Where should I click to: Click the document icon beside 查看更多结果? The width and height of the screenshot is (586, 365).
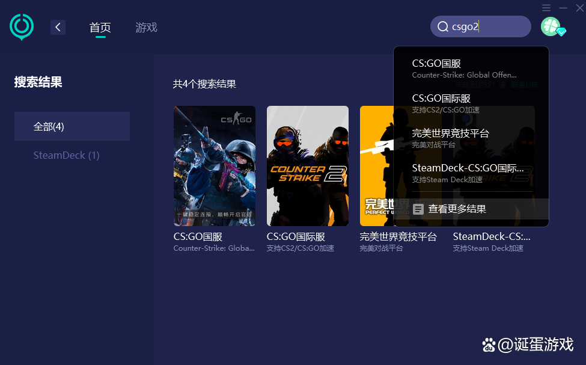[x=418, y=207]
